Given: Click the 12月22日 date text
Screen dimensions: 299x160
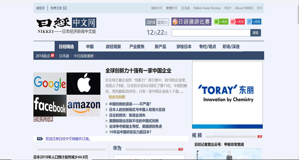Looking at the screenshot, I should 157,33.
